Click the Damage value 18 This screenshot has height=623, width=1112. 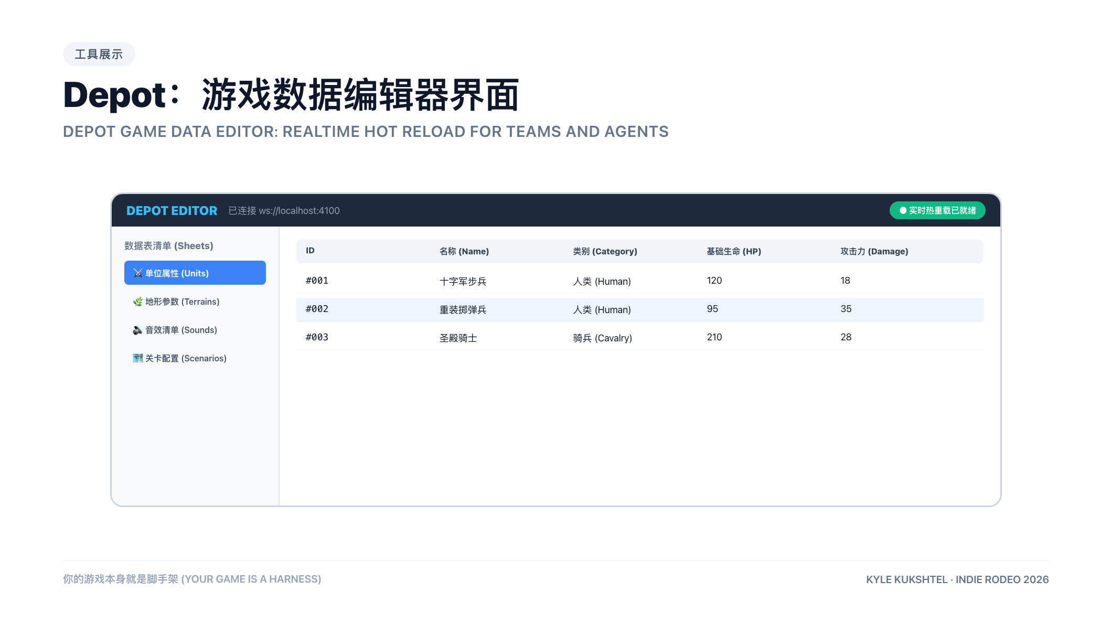845,281
